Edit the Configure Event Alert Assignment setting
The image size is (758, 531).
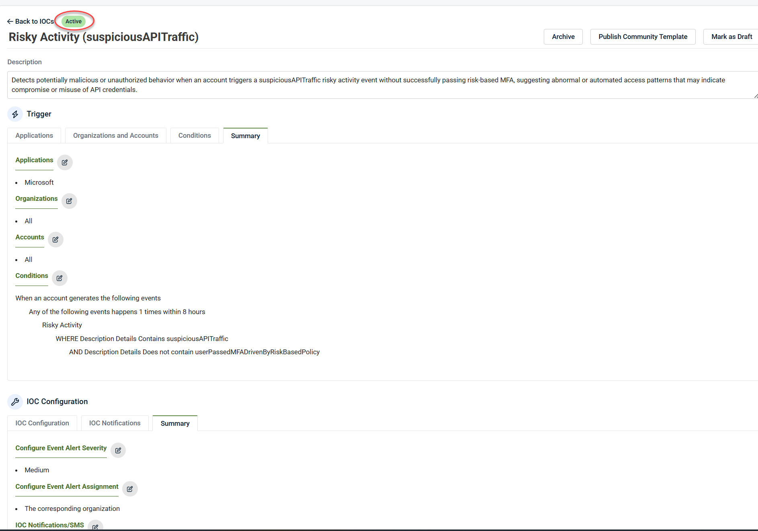pos(130,489)
